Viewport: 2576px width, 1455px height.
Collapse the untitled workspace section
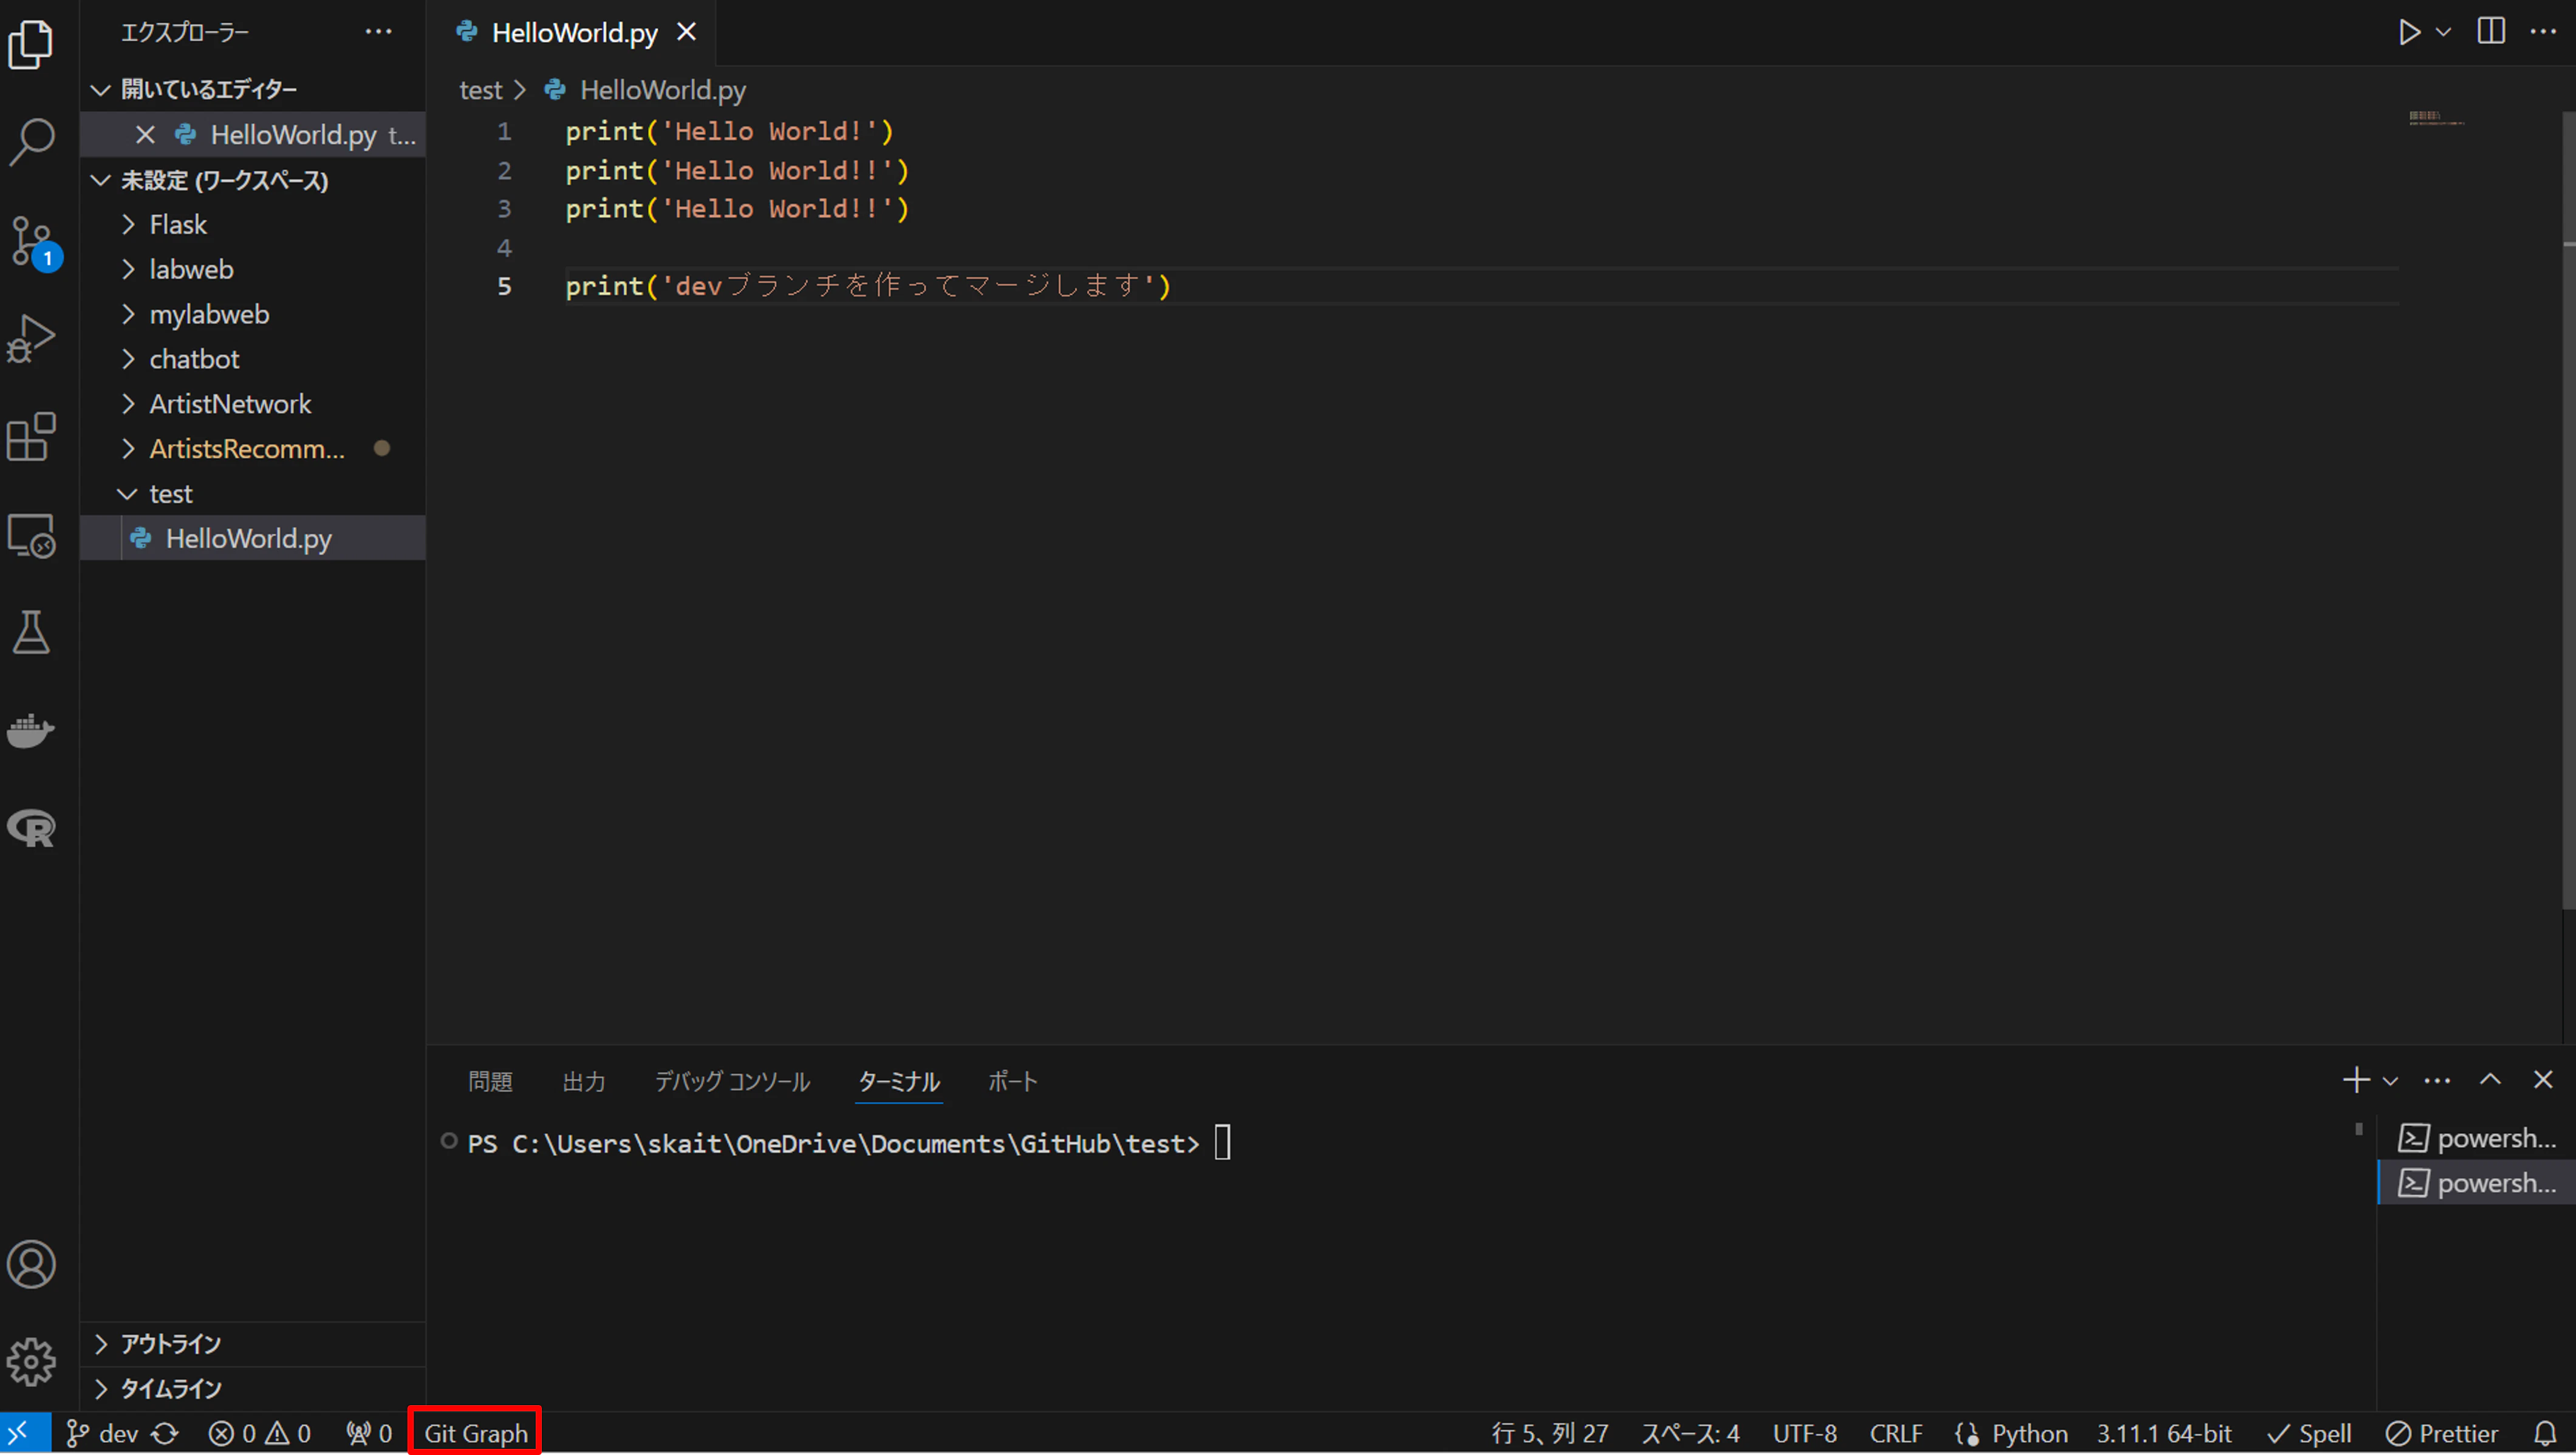tap(253, 180)
